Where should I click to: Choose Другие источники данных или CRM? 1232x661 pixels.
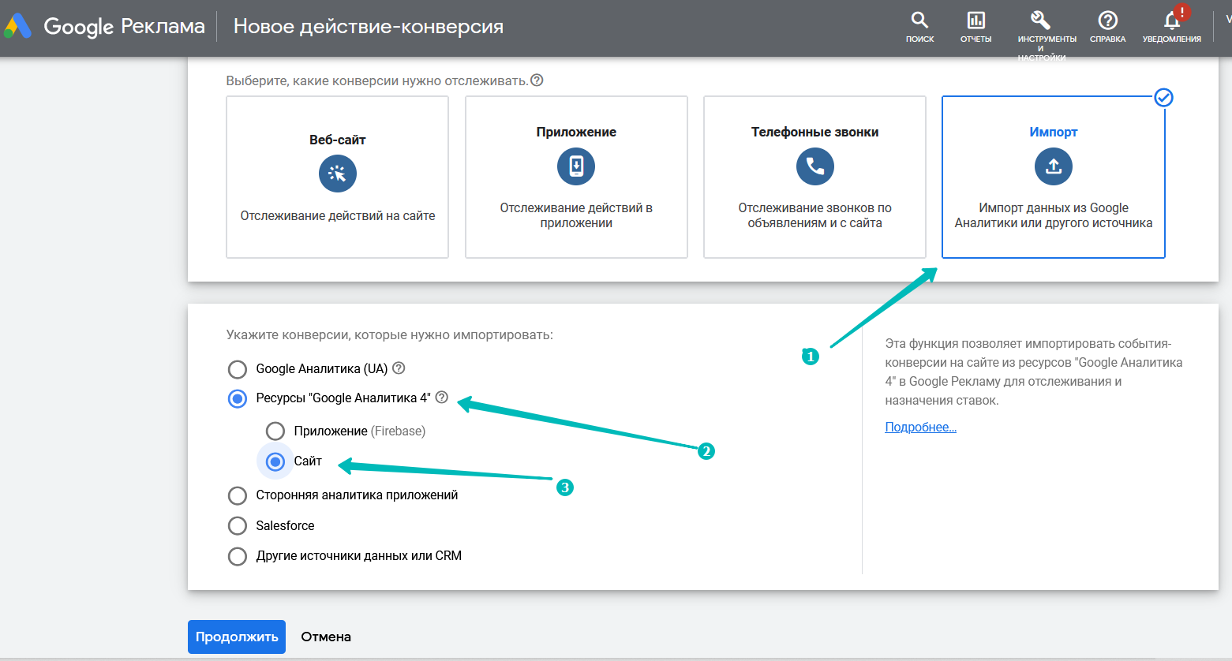pyautogui.click(x=238, y=556)
